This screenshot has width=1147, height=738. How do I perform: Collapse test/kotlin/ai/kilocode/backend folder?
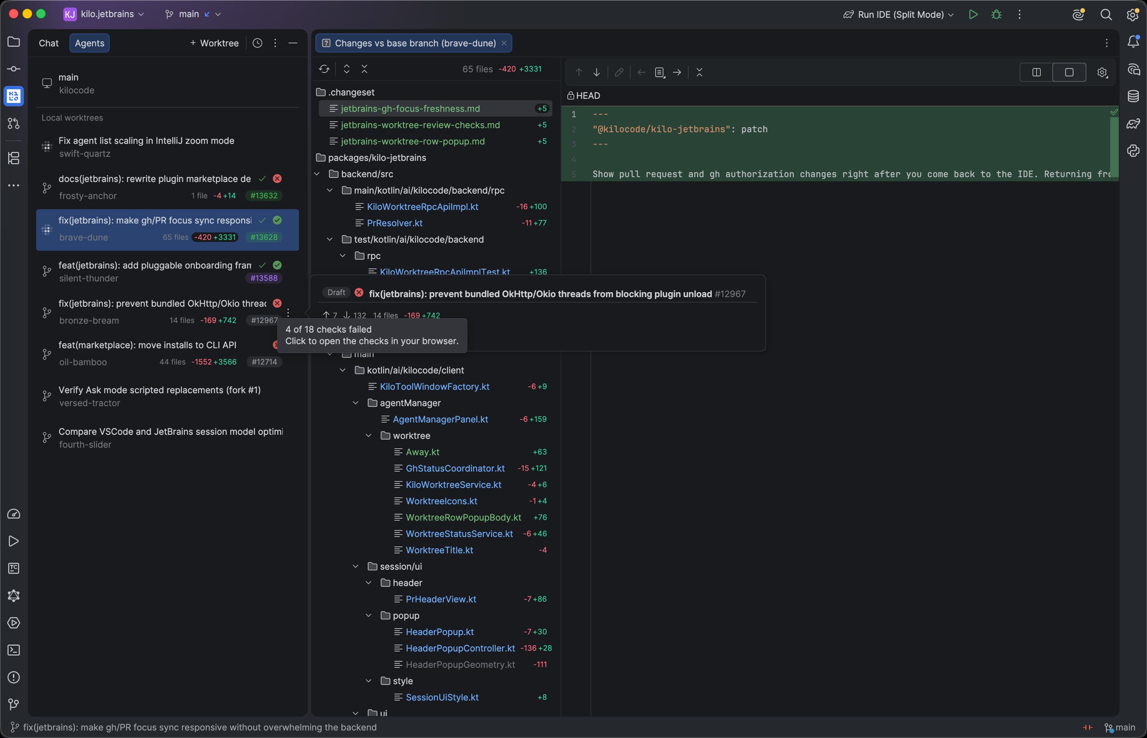point(330,239)
